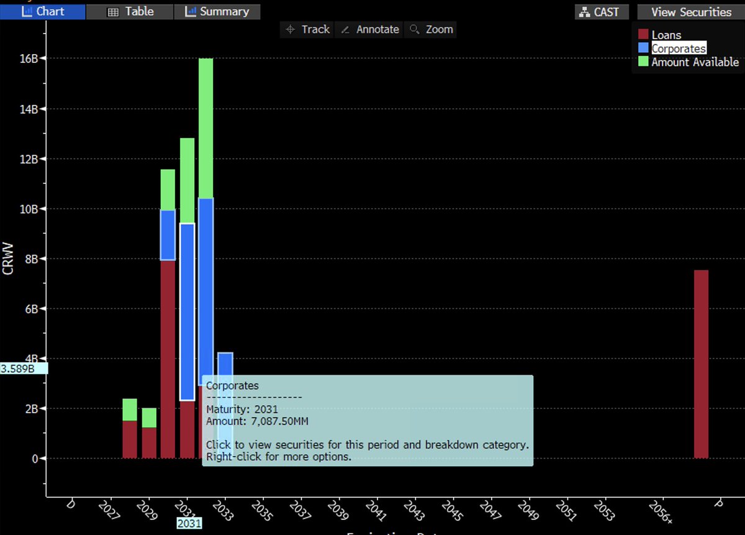This screenshot has height=535, width=745.
Task: Enable the Zoom tool
Action: (x=430, y=29)
